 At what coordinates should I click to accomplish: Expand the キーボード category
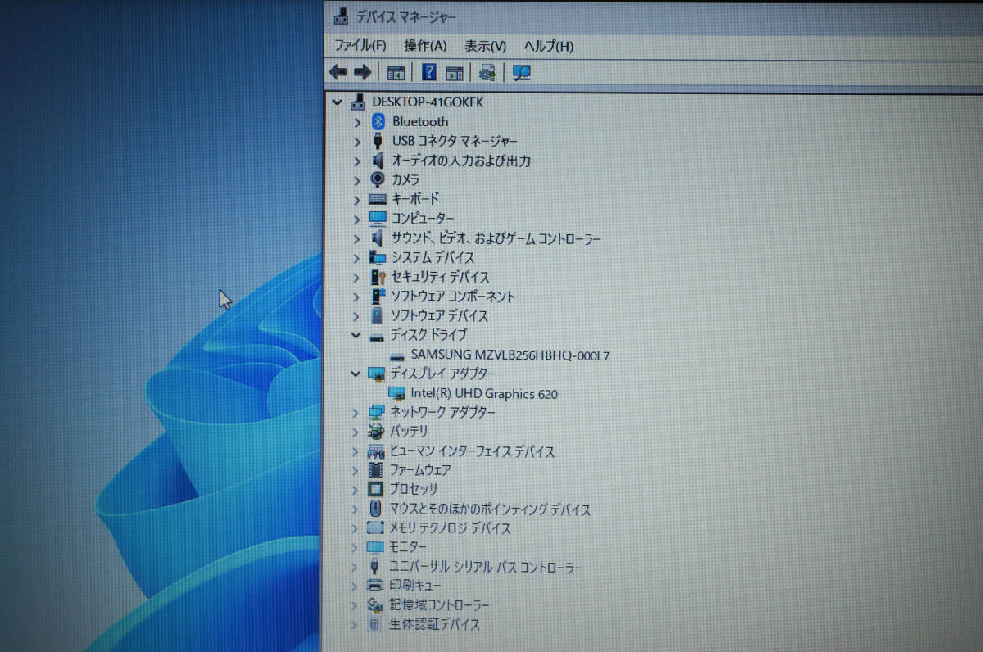coord(356,199)
